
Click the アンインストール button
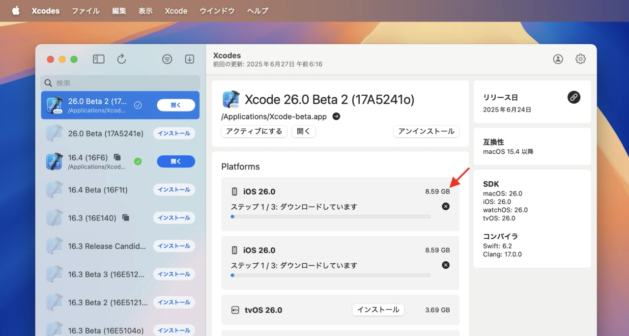point(426,131)
